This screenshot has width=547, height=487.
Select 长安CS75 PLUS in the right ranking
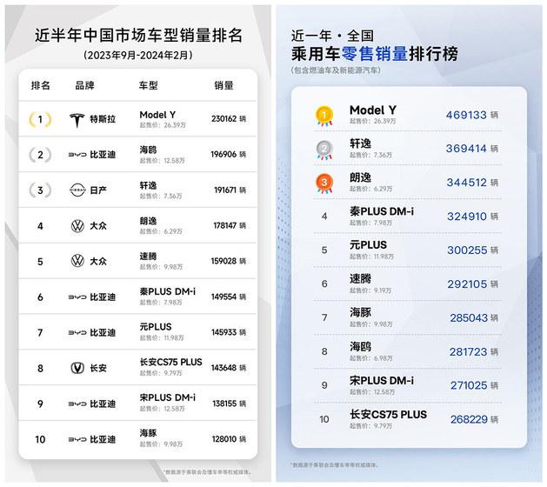pyautogui.click(x=388, y=415)
